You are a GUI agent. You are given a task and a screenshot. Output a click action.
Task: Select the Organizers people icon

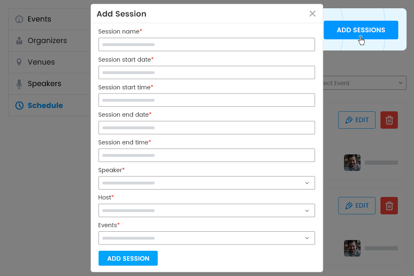click(19, 41)
